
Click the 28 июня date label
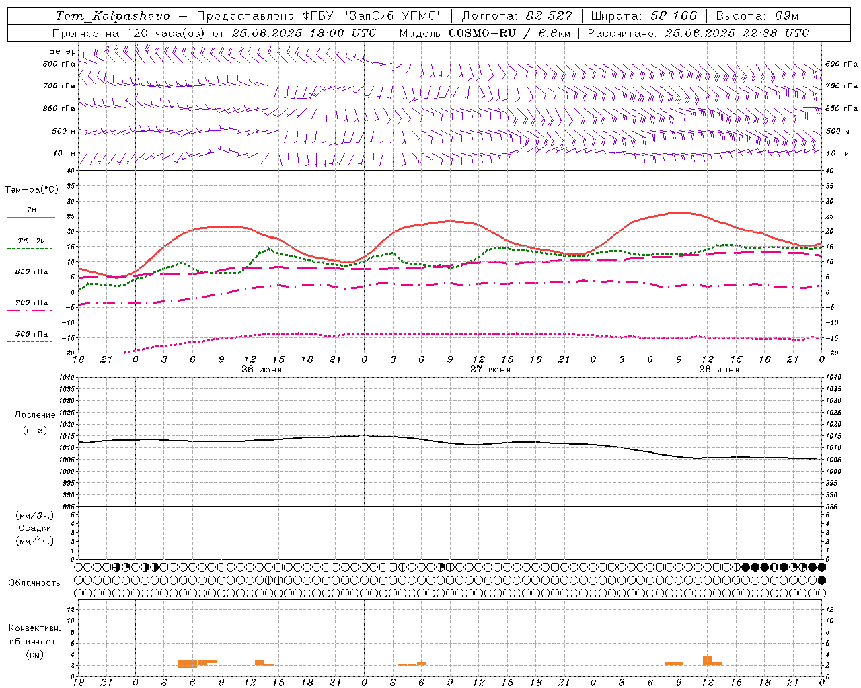[718, 370]
